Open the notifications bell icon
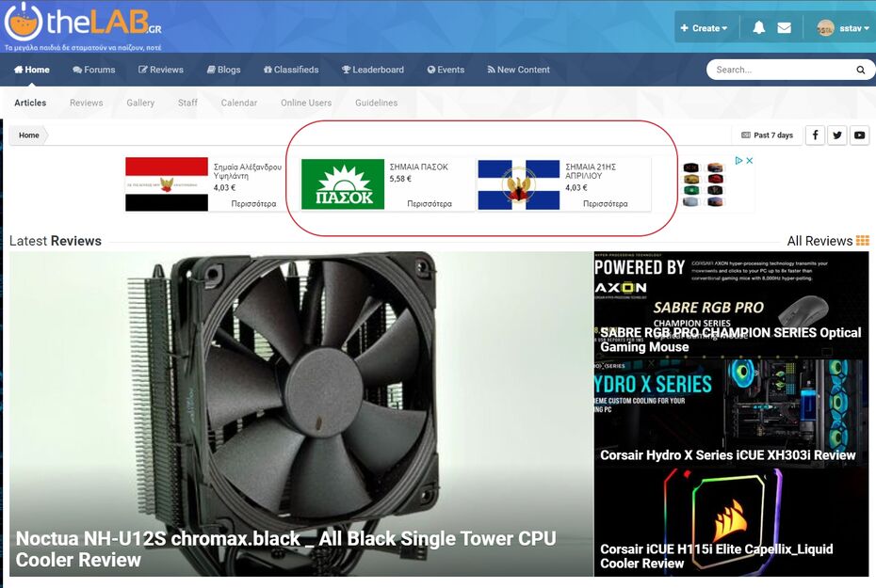The image size is (876, 588). point(758,27)
